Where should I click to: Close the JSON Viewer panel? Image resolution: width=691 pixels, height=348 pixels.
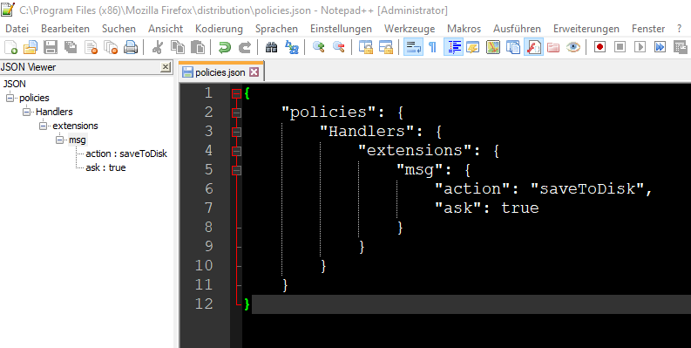pyautogui.click(x=166, y=67)
